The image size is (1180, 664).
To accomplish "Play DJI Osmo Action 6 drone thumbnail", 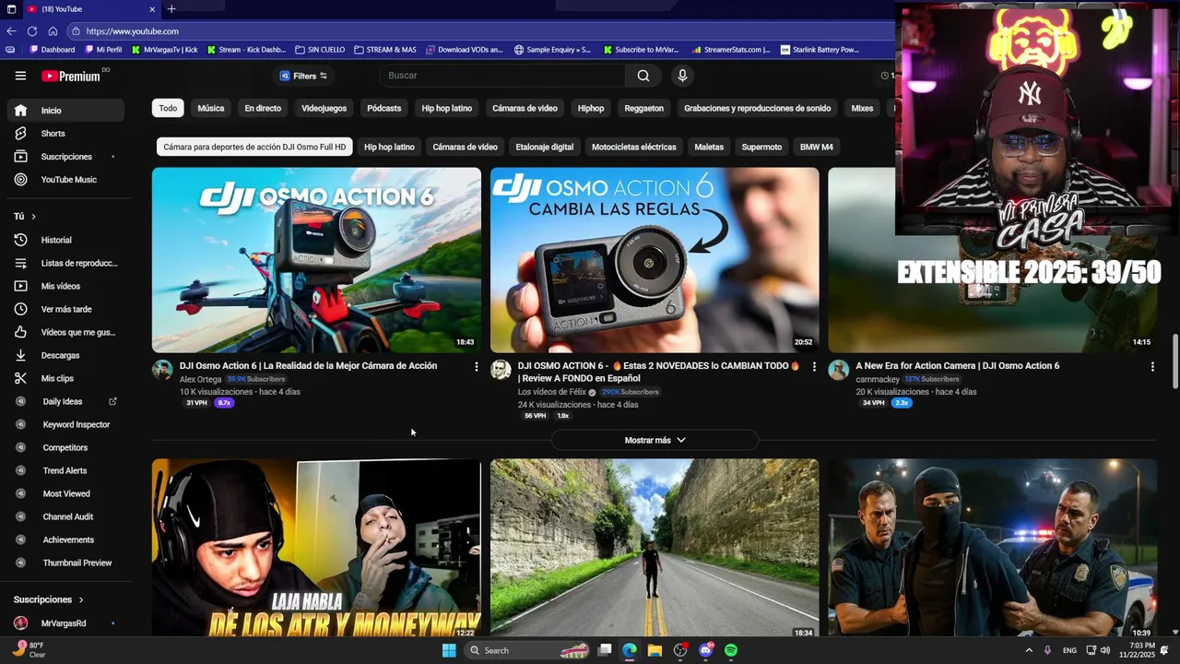I will click(316, 259).
